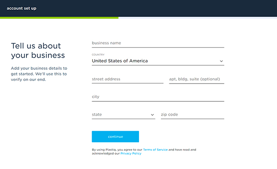
Task: Click the account set up header title
Action: tap(21, 8)
